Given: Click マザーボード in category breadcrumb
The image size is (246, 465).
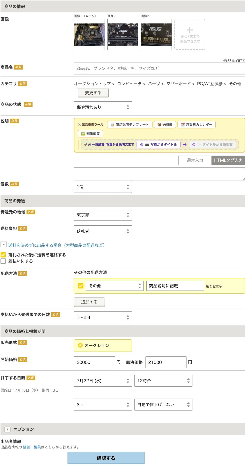Looking at the screenshot, I should click(179, 84).
